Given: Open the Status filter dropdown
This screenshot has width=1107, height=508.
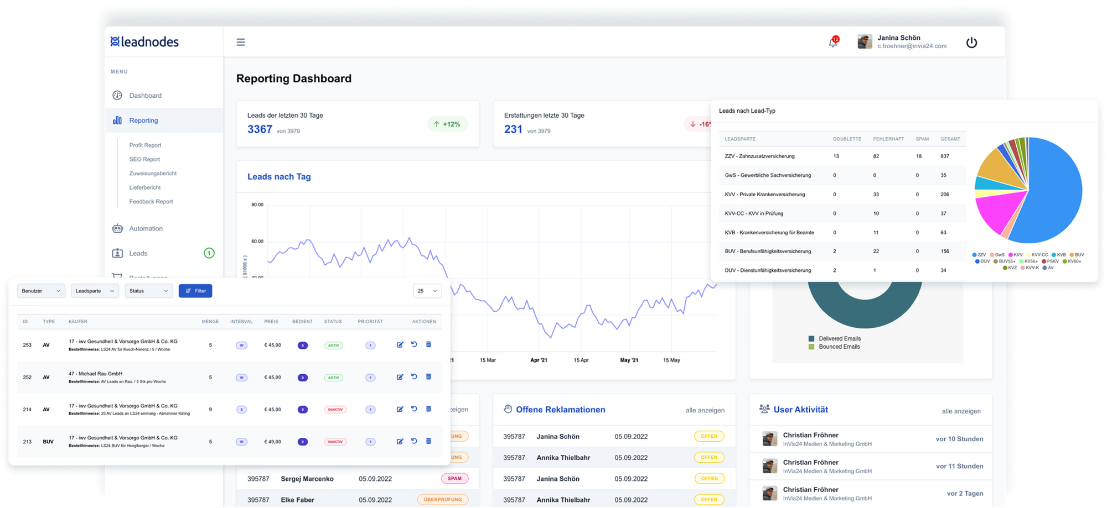Looking at the screenshot, I should click(x=148, y=291).
